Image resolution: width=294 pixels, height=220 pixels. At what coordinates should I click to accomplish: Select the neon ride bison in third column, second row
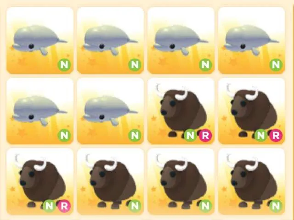pos(181,111)
